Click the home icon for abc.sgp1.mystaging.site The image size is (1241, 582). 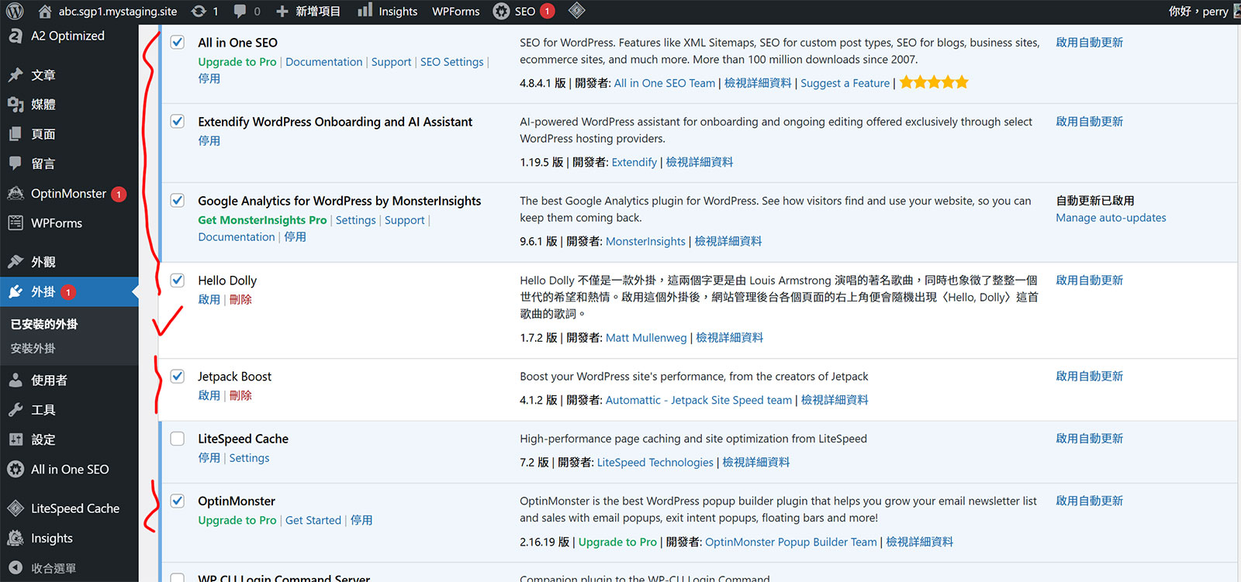[45, 11]
